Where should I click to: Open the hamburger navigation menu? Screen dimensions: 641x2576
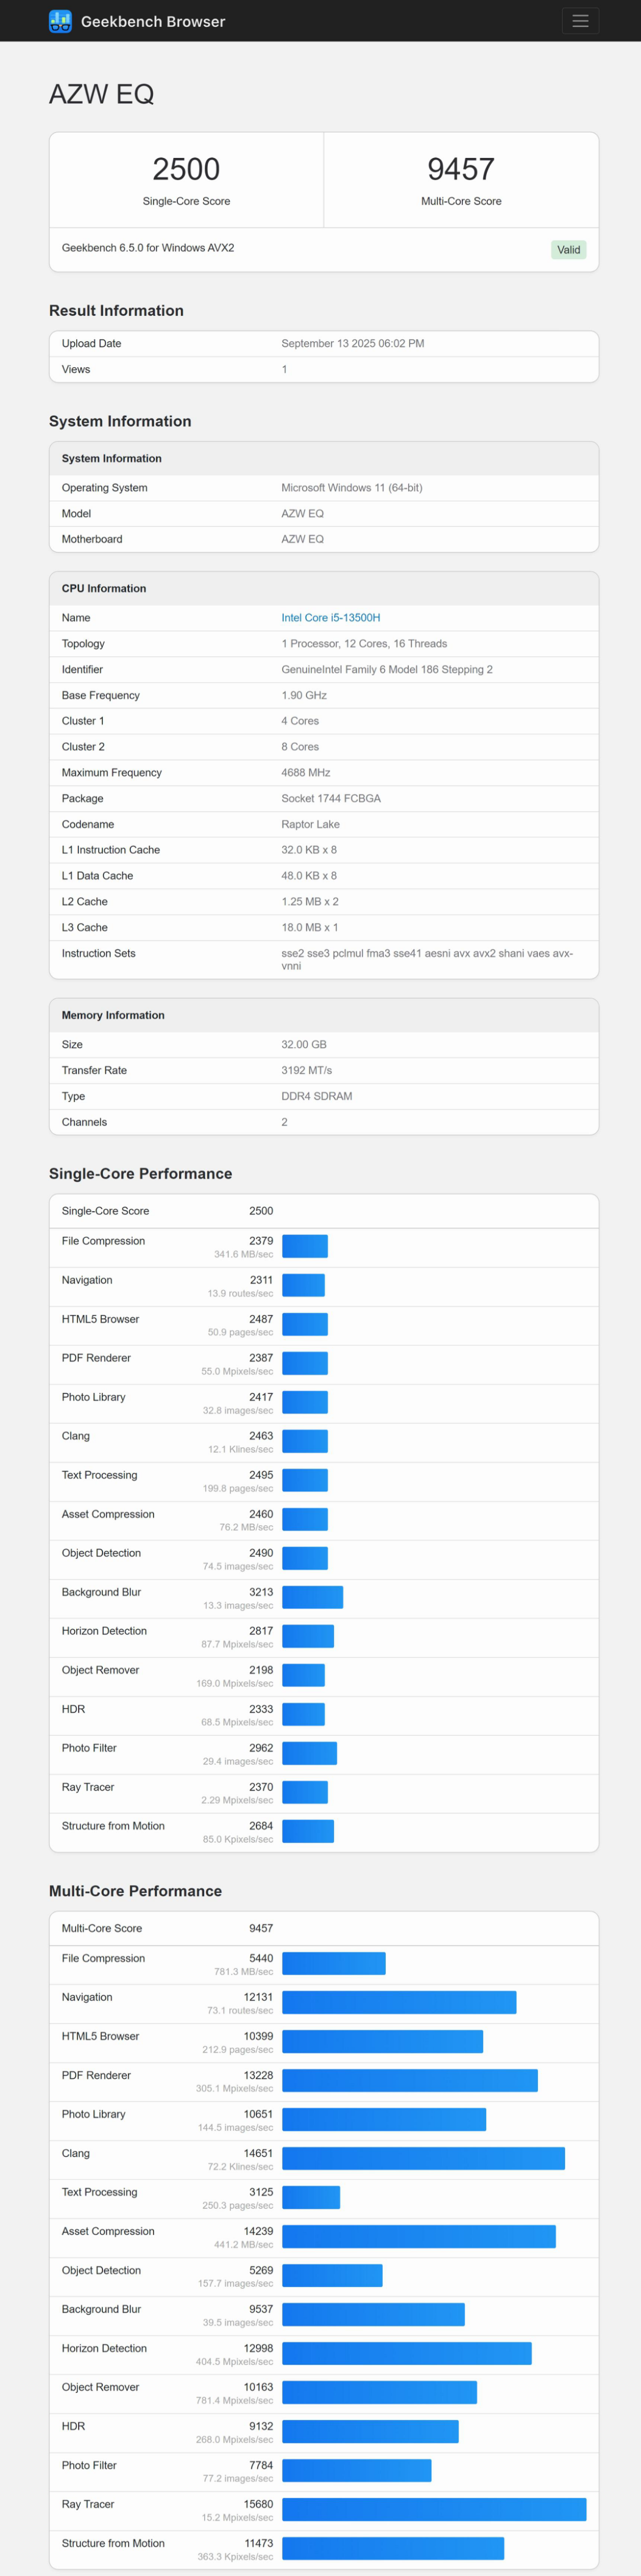(x=579, y=21)
